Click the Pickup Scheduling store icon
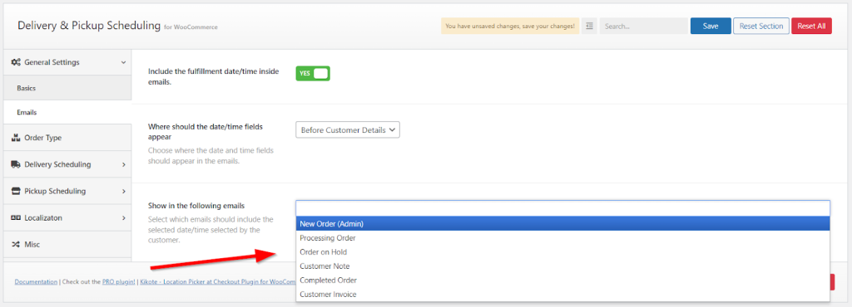 [16, 191]
